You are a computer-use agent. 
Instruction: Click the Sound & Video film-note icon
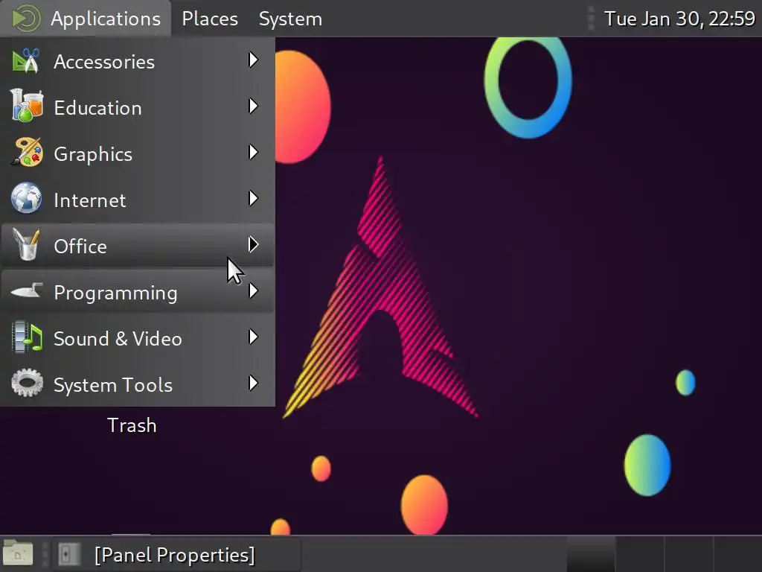tap(26, 337)
